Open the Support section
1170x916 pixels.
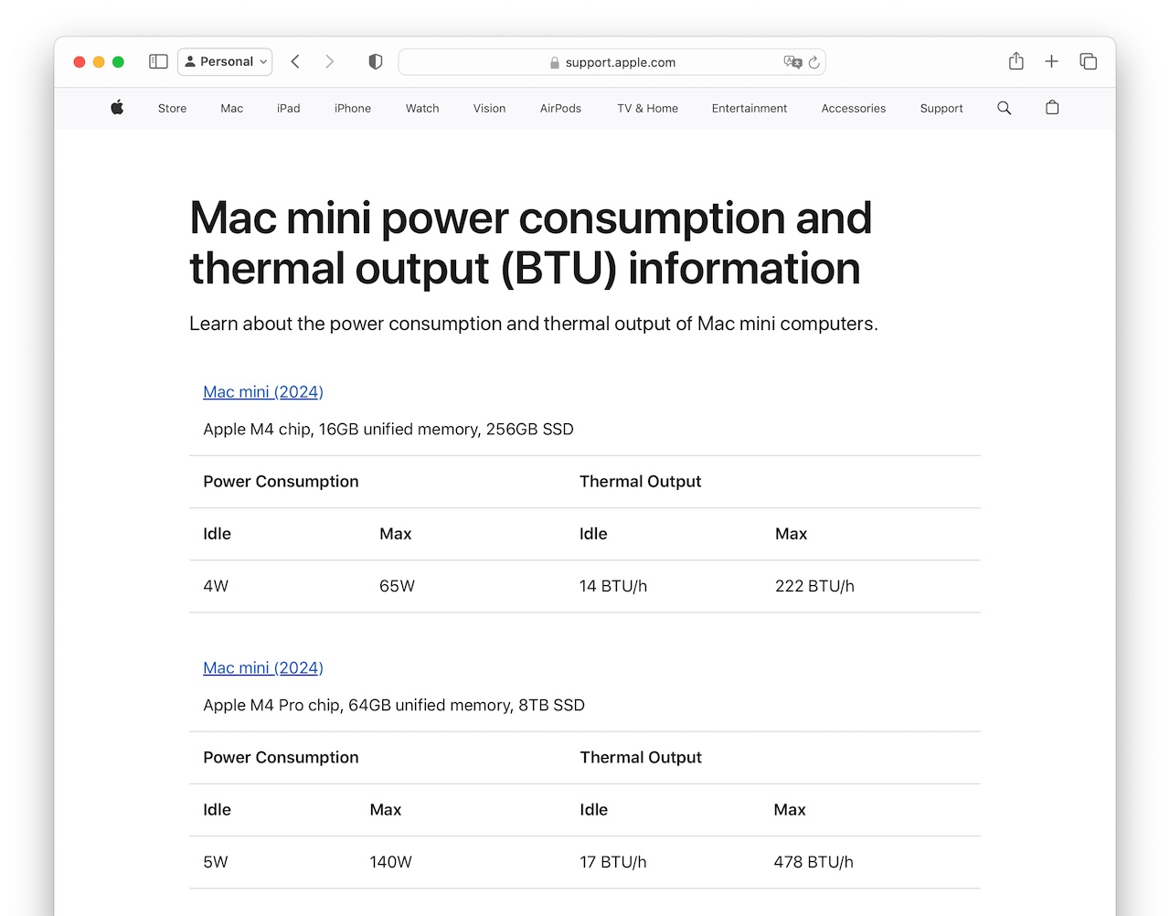click(941, 108)
